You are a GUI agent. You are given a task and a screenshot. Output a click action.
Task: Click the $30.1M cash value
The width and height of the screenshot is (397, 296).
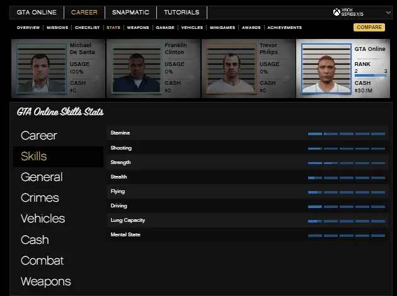tap(364, 90)
